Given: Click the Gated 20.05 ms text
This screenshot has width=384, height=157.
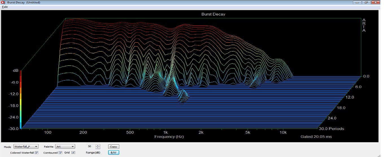Looking at the screenshot, I should (316, 137).
